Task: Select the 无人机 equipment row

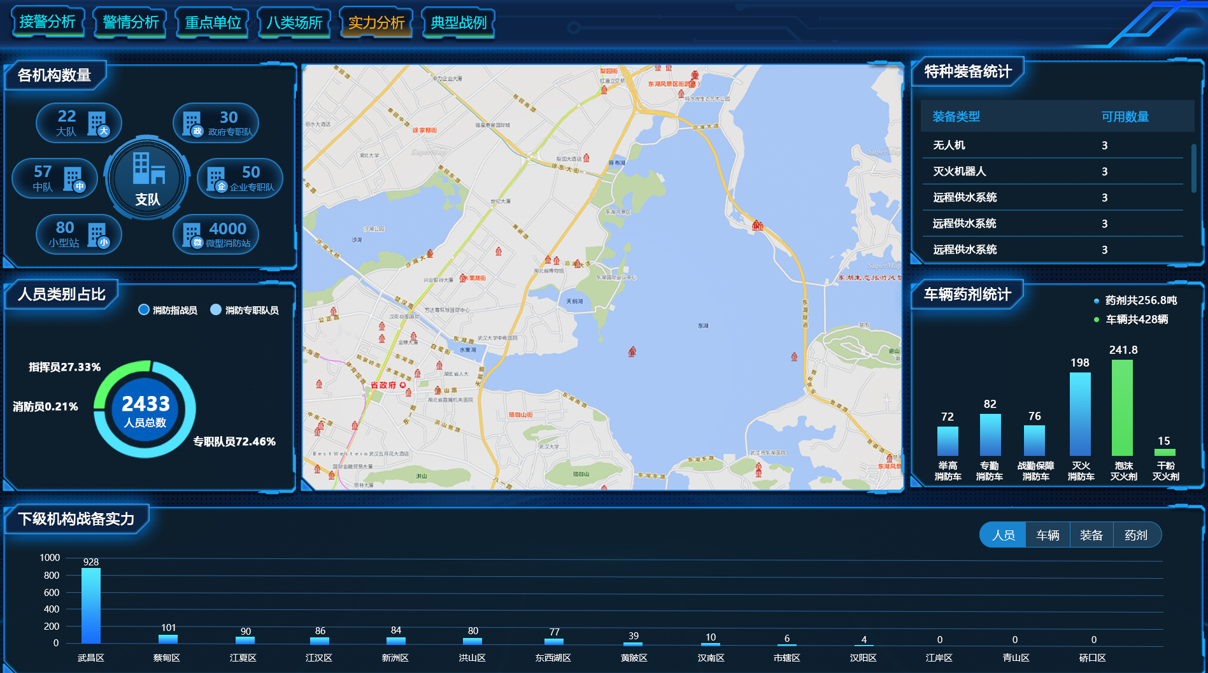Action: click(x=1052, y=145)
